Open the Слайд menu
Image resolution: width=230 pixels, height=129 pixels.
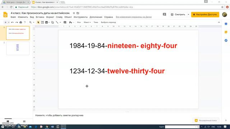(x=59, y=17)
